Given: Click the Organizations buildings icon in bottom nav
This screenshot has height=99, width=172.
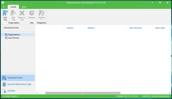Looking at the screenshot, I should (x=4, y=78).
